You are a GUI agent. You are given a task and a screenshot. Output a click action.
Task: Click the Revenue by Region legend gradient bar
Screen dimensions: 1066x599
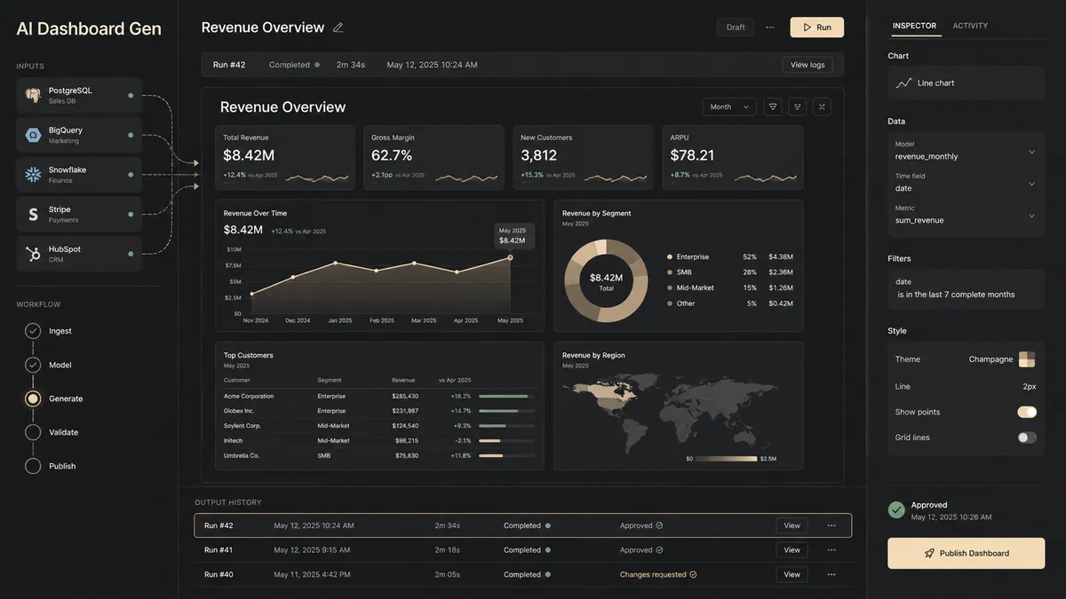(x=726, y=459)
